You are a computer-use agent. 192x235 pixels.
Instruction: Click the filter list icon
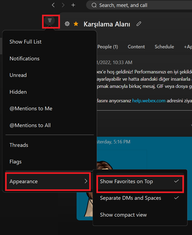[50, 20]
